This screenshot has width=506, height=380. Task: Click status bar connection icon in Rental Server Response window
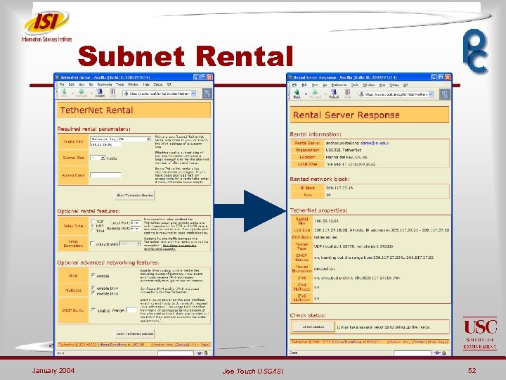point(437,353)
